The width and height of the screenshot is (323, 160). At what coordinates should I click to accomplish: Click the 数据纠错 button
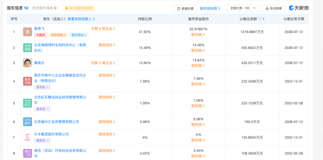point(185,9)
